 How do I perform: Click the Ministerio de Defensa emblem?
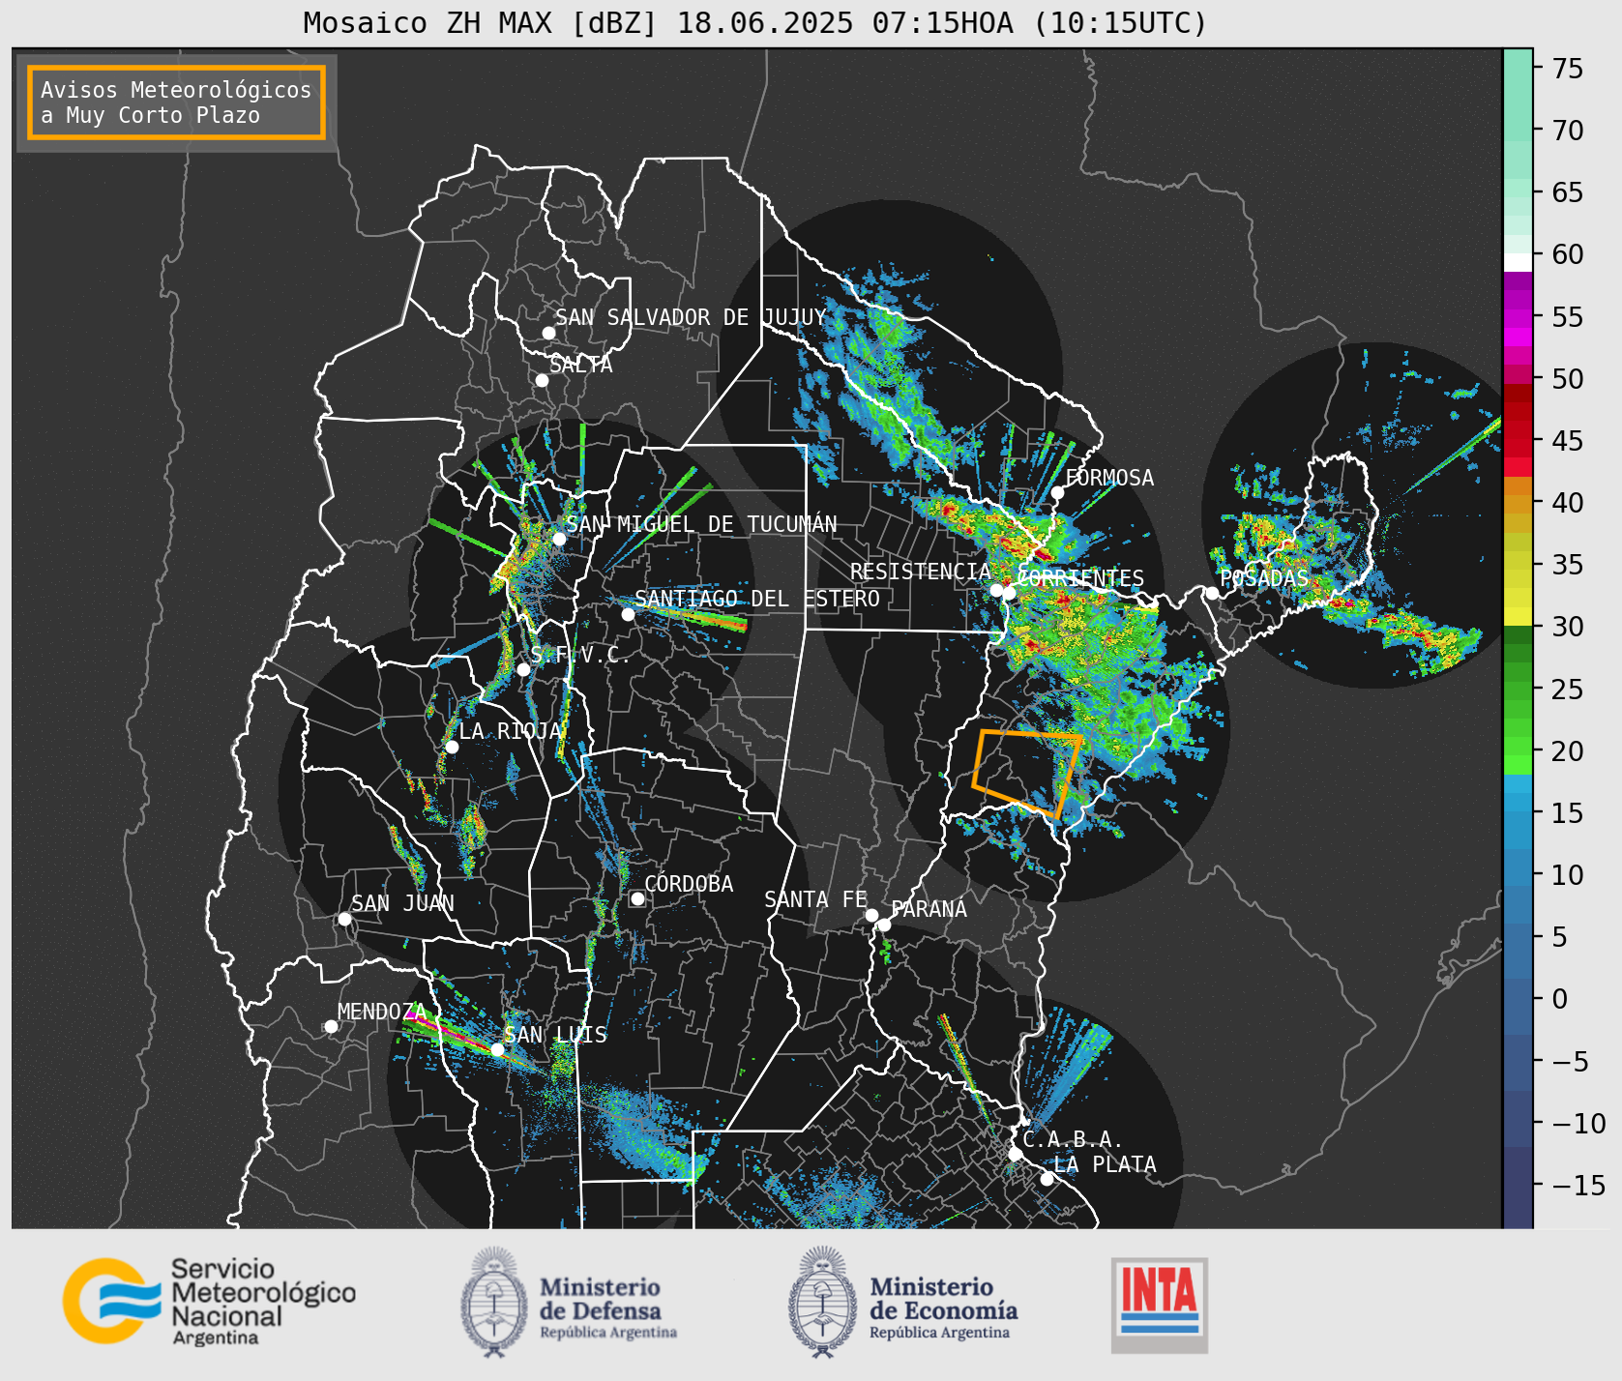tap(495, 1301)
